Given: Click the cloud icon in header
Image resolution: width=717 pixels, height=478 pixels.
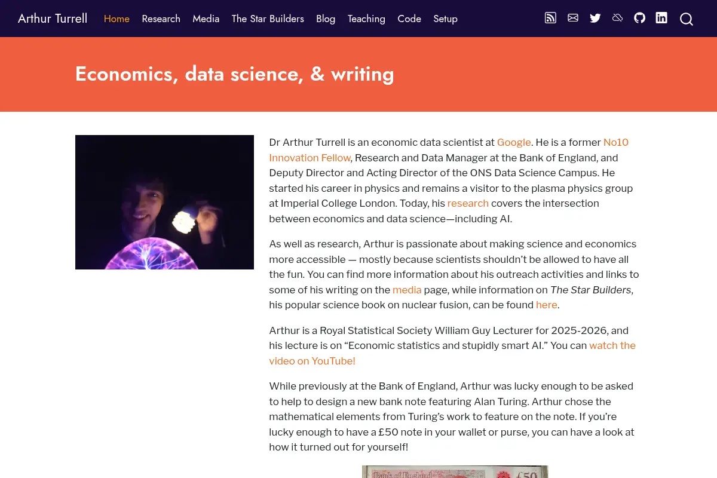Looking at the screenshot, I should pos(618,18).
